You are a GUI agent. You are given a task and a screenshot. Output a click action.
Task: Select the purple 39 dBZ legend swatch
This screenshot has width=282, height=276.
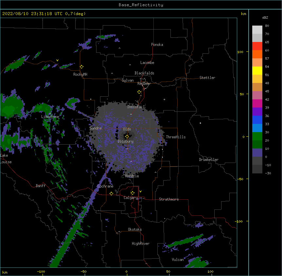click(x=257, y=111)
